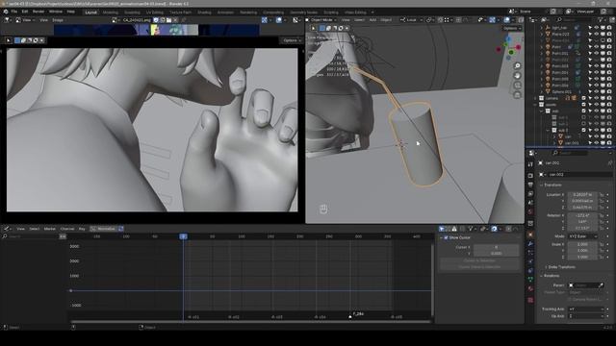Switch to the Shading workspace tab
Screen dimensions: 616x346
pos(204,12)
